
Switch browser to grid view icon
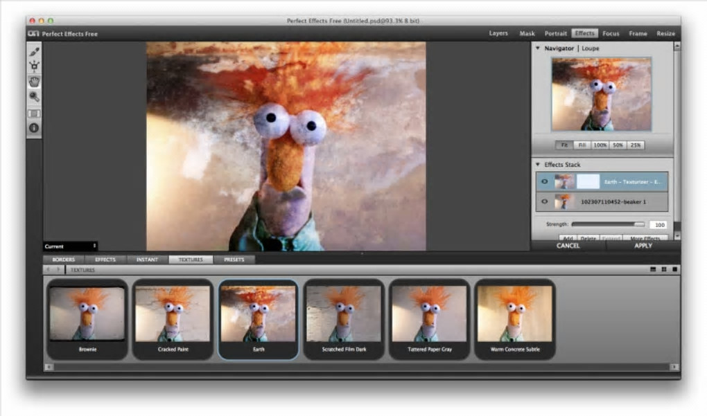coord(664,269)
